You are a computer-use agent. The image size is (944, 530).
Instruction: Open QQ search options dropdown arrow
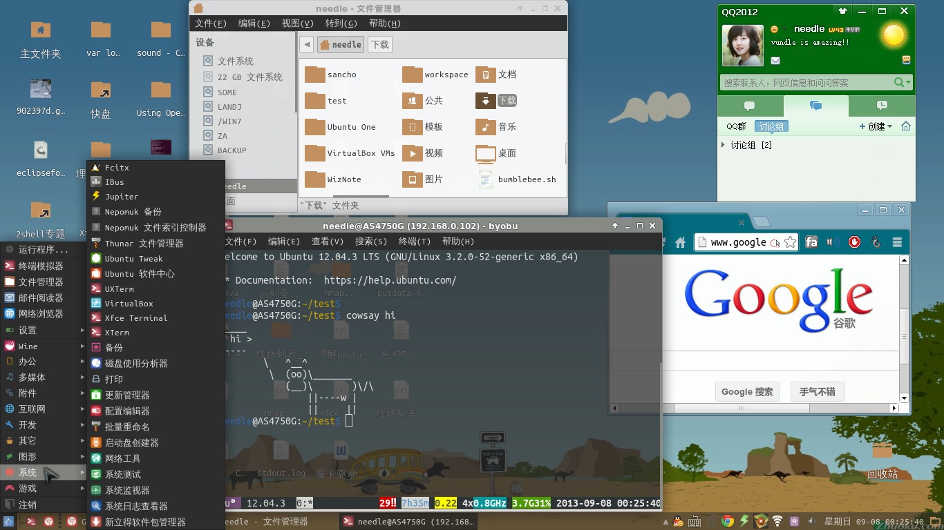(907, 82)
